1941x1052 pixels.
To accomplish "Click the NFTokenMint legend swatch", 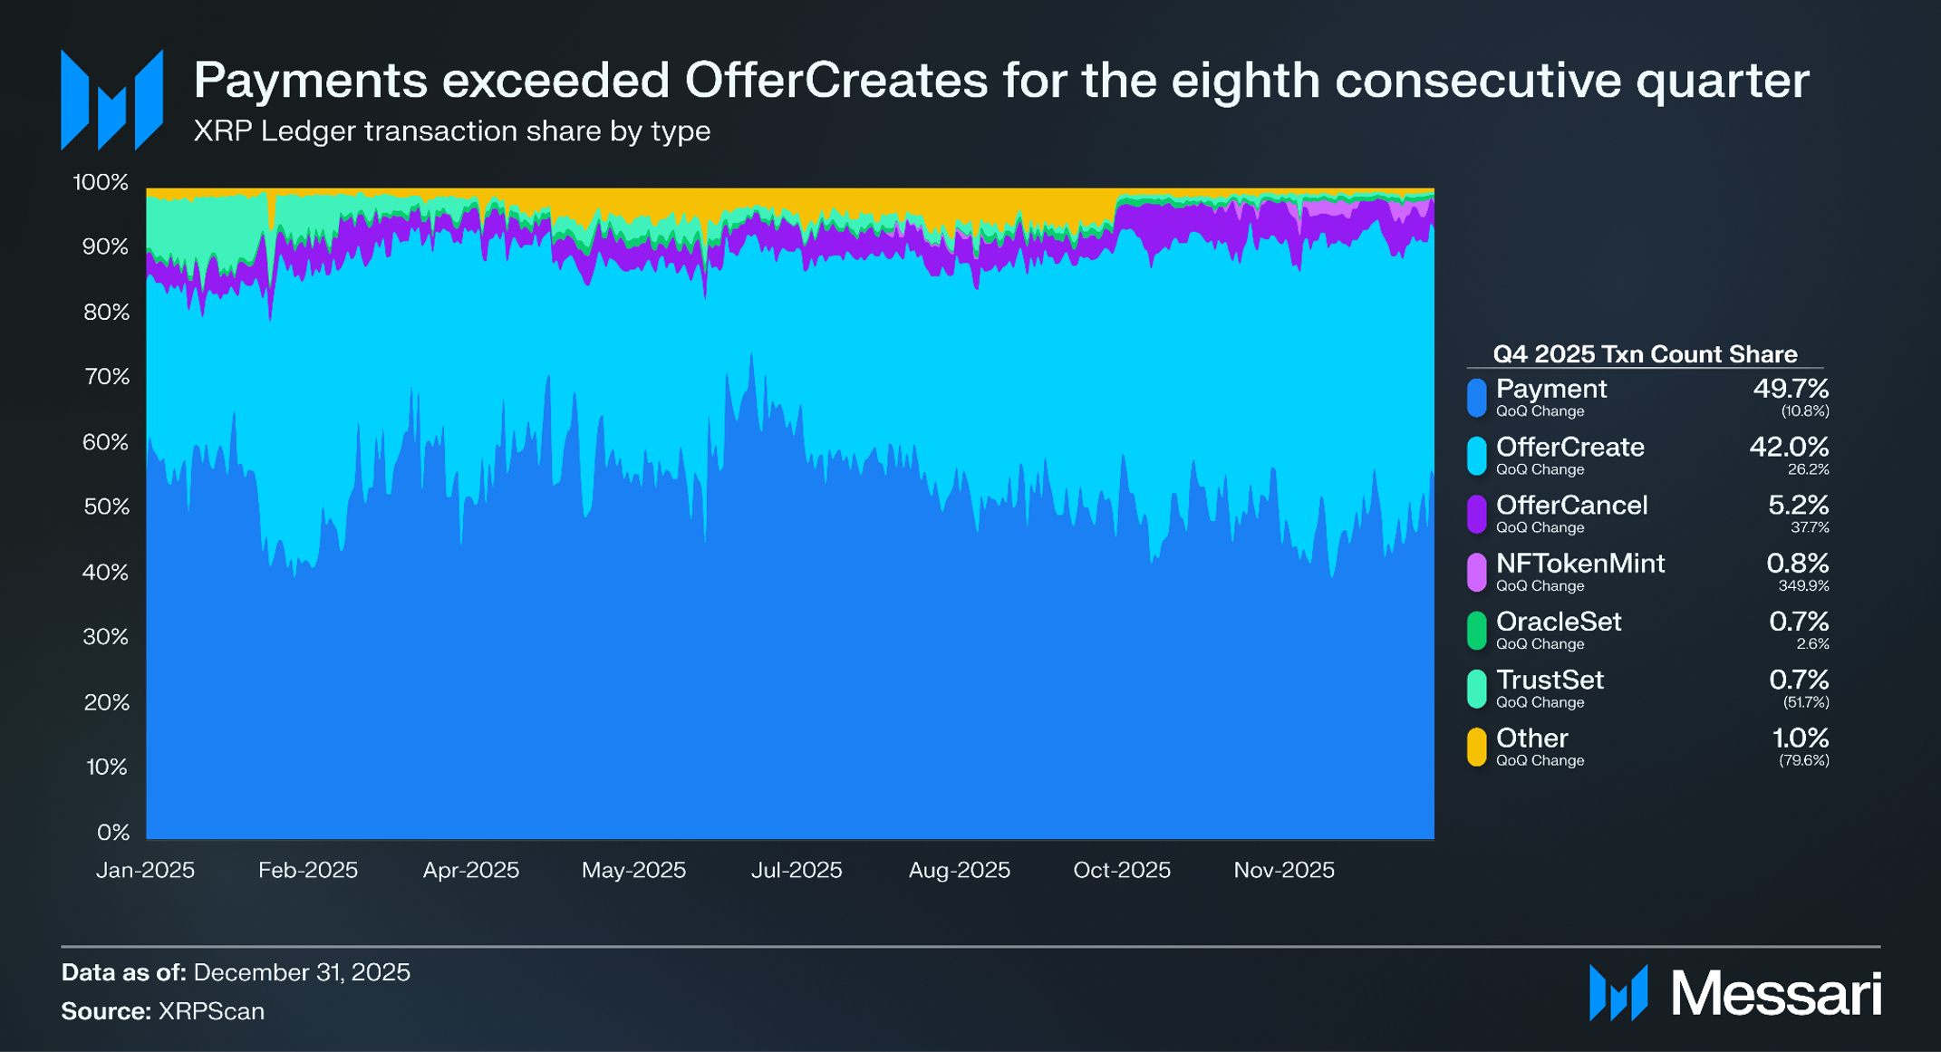I will point(1476,573).
